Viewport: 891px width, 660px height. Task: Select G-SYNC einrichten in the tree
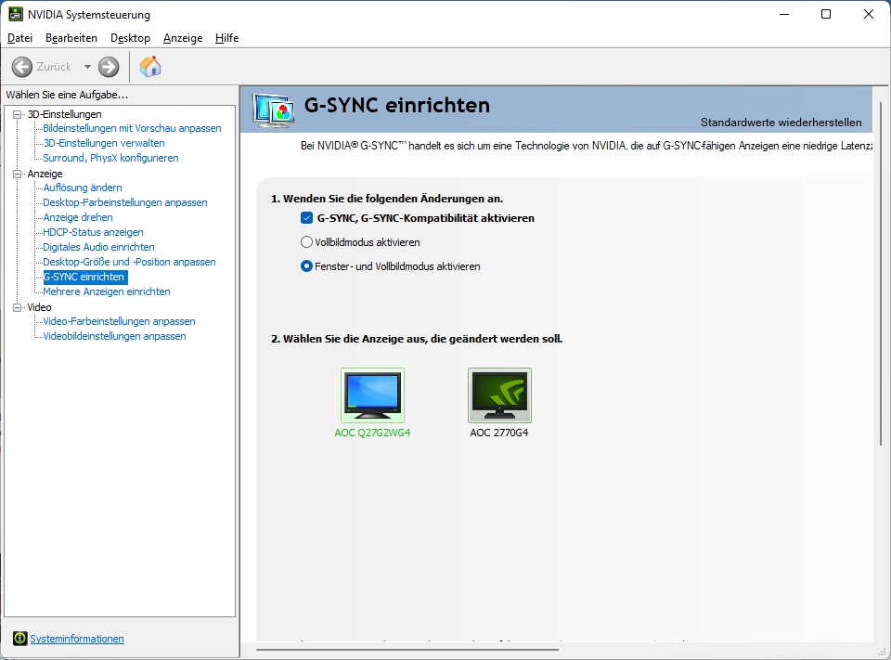pyautogui.click(x=85, y=277)
